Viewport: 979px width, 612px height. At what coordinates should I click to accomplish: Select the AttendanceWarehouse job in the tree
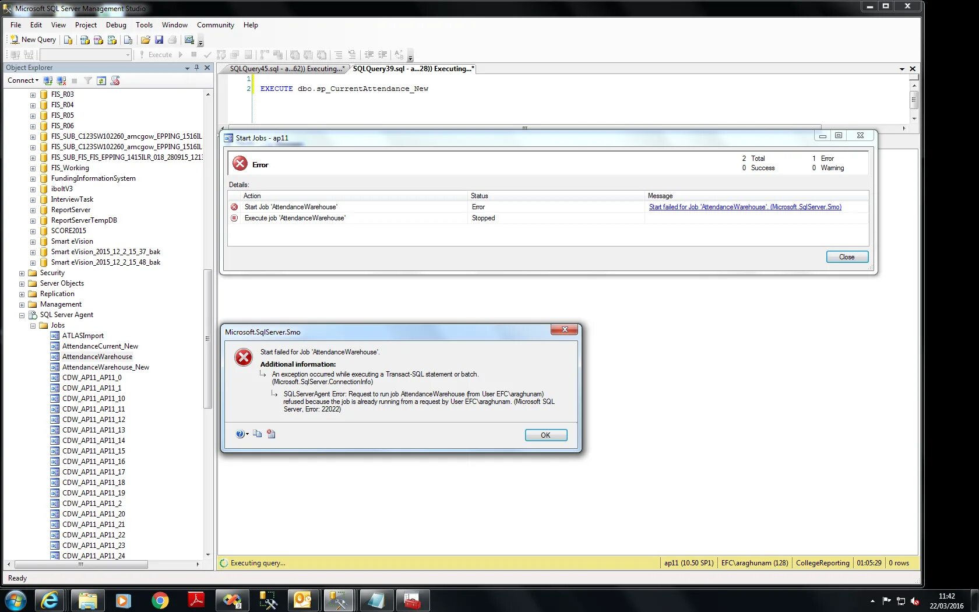(x=97, y=357)
